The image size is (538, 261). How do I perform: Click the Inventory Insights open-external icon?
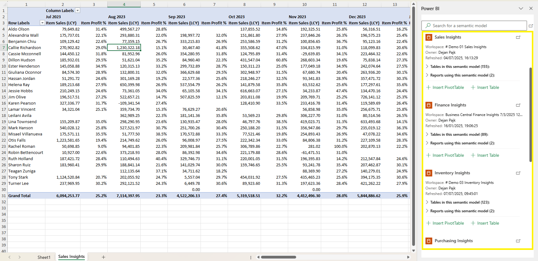click(x=518, y=173)
